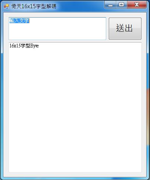The image size is (150, 180).
Task: Click the application icon in the title bar
Action: tap(6, 6)
